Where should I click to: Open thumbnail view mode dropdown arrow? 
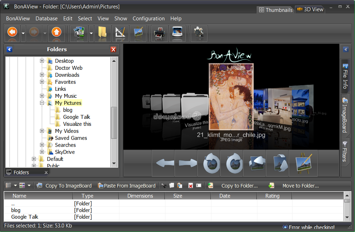click(x=29, y=185)
